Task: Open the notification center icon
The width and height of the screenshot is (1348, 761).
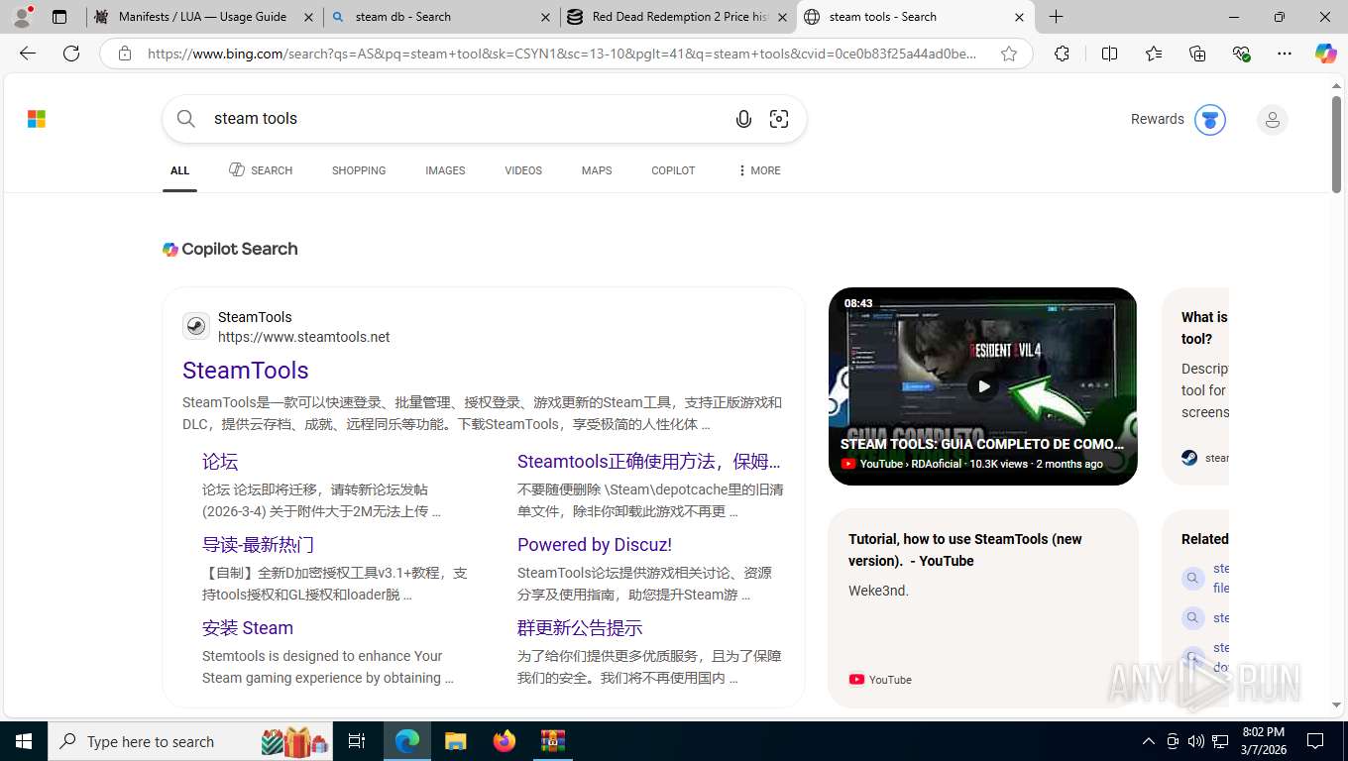Action: (x=1315, y=741)
